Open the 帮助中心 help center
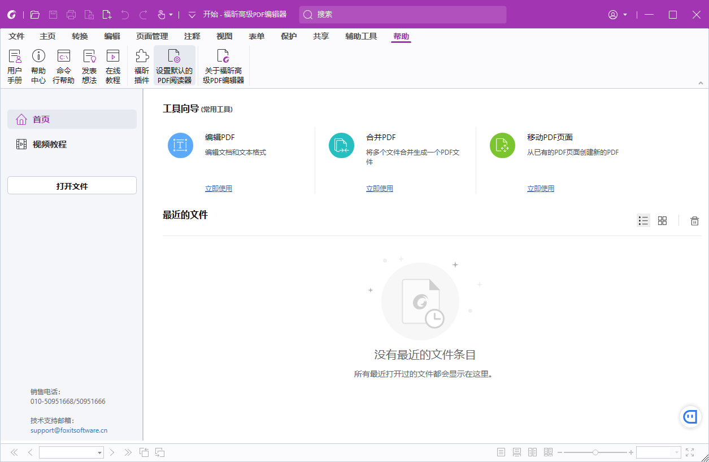Image resolution: width=709 pixels, height=462 pixels. coord(38,66)
